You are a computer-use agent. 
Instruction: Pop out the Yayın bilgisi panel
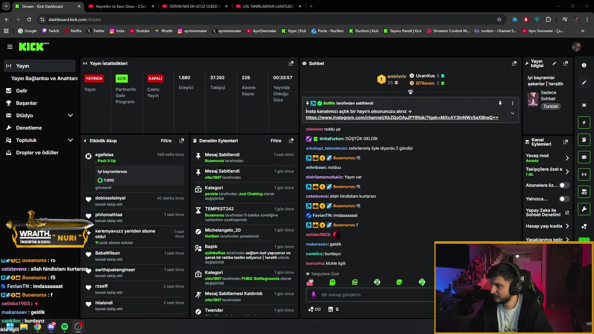[x=565, y=64]
